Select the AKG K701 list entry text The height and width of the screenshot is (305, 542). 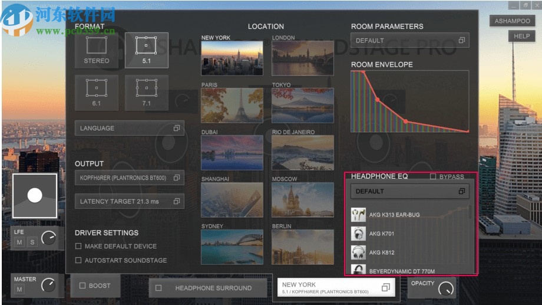381,234
